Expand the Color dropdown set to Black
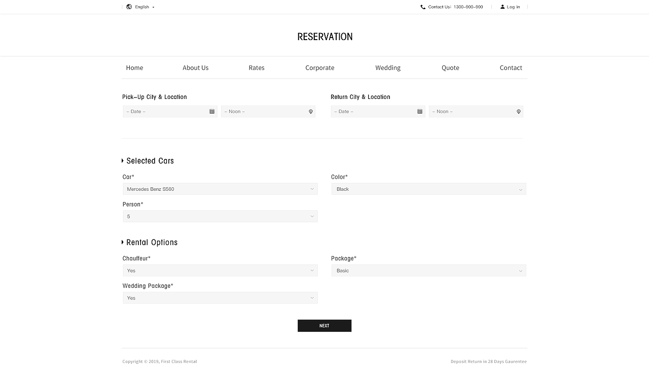 tap(428, 189)
